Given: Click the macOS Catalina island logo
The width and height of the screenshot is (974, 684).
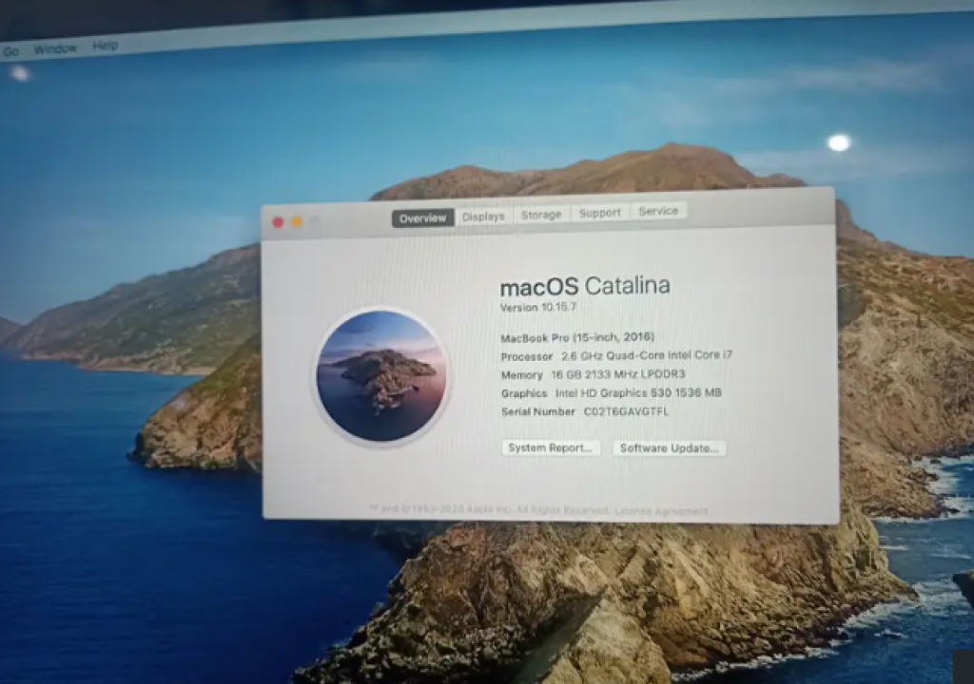Looking at the screenshot, I should (381, 376).
